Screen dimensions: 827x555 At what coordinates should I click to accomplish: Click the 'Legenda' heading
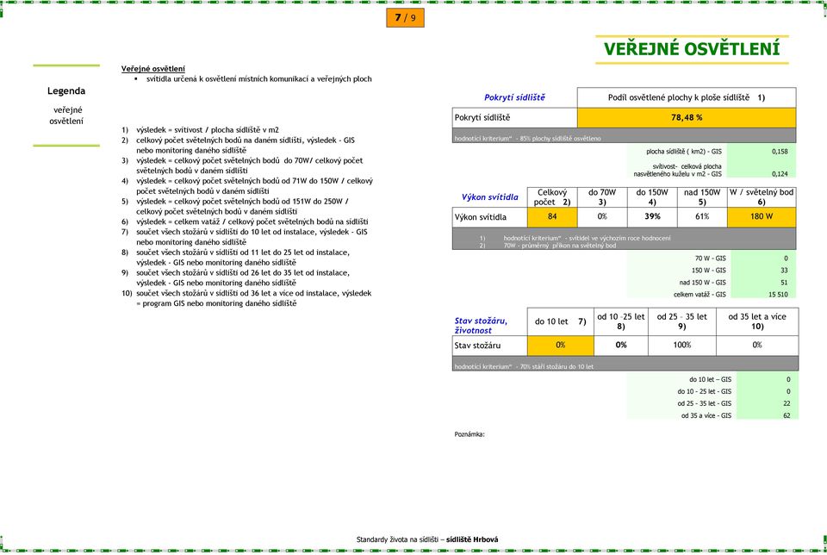click(x=66, y=90)
